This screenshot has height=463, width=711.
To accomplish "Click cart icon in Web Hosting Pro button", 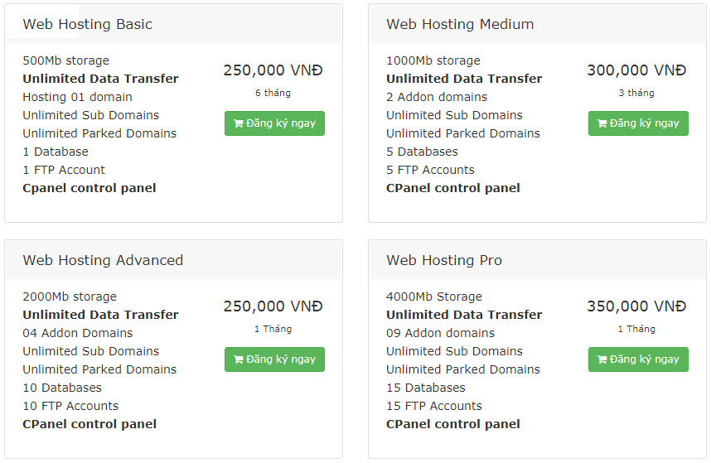I will (602, 359).
